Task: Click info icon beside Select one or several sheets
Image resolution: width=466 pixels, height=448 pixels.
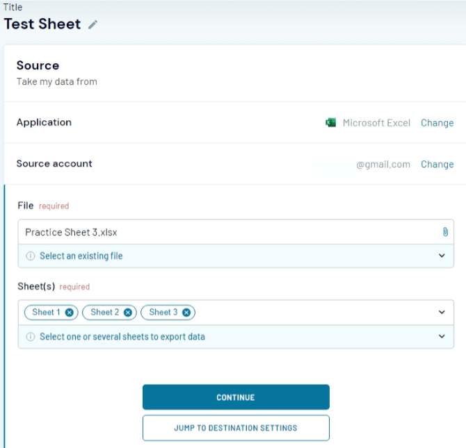Action: point(31,337)
